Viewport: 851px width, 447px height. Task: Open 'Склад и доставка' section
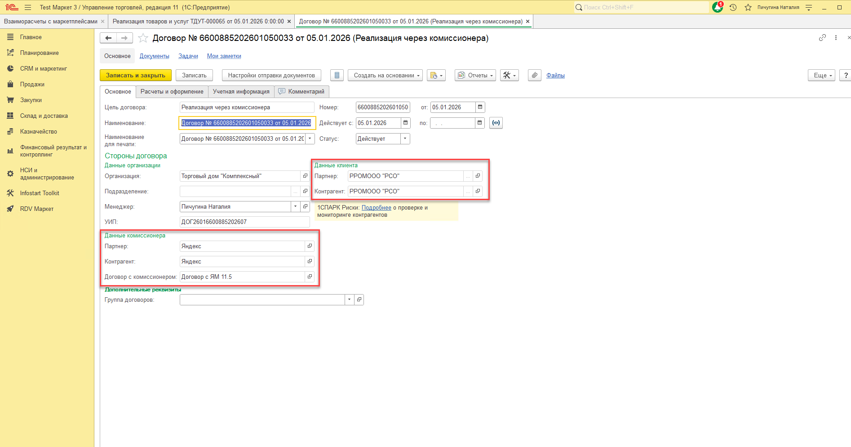tap(44, 116)
